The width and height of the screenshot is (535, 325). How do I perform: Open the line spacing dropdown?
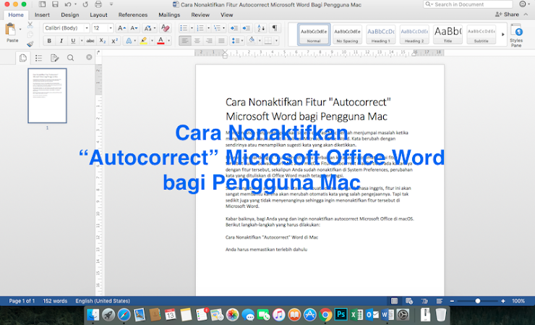coord(237,41)
